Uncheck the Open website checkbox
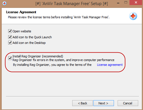Image resolution: width=143 pixels, height=110 pixels. pyautogui.click(x=10, y=31)
